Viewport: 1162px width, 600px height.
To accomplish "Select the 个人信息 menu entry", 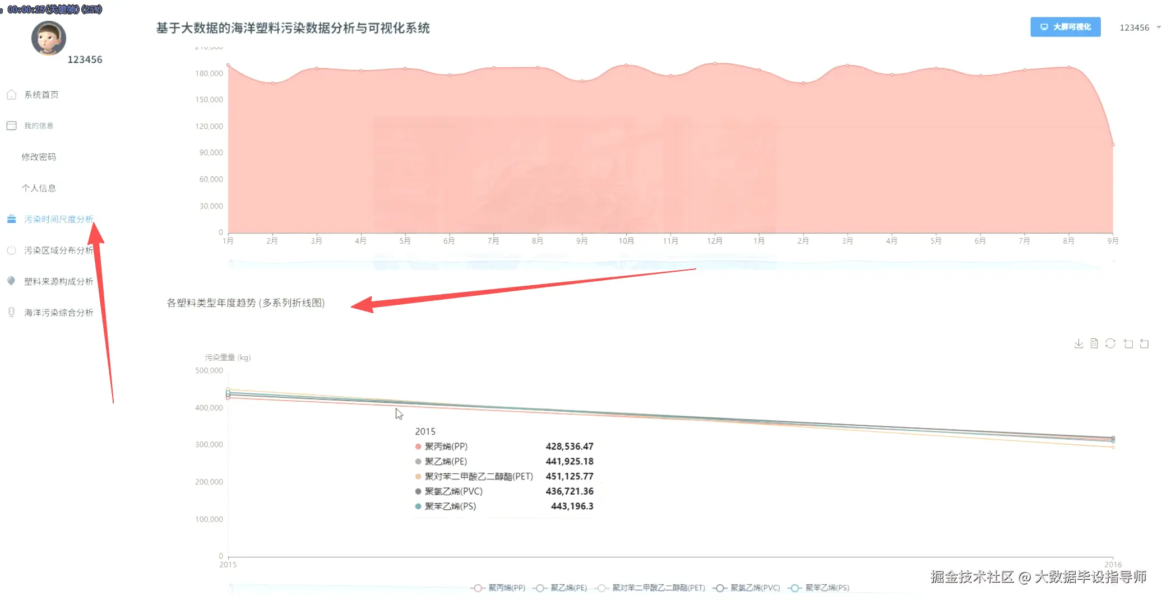I will click(x=39, y=188).
